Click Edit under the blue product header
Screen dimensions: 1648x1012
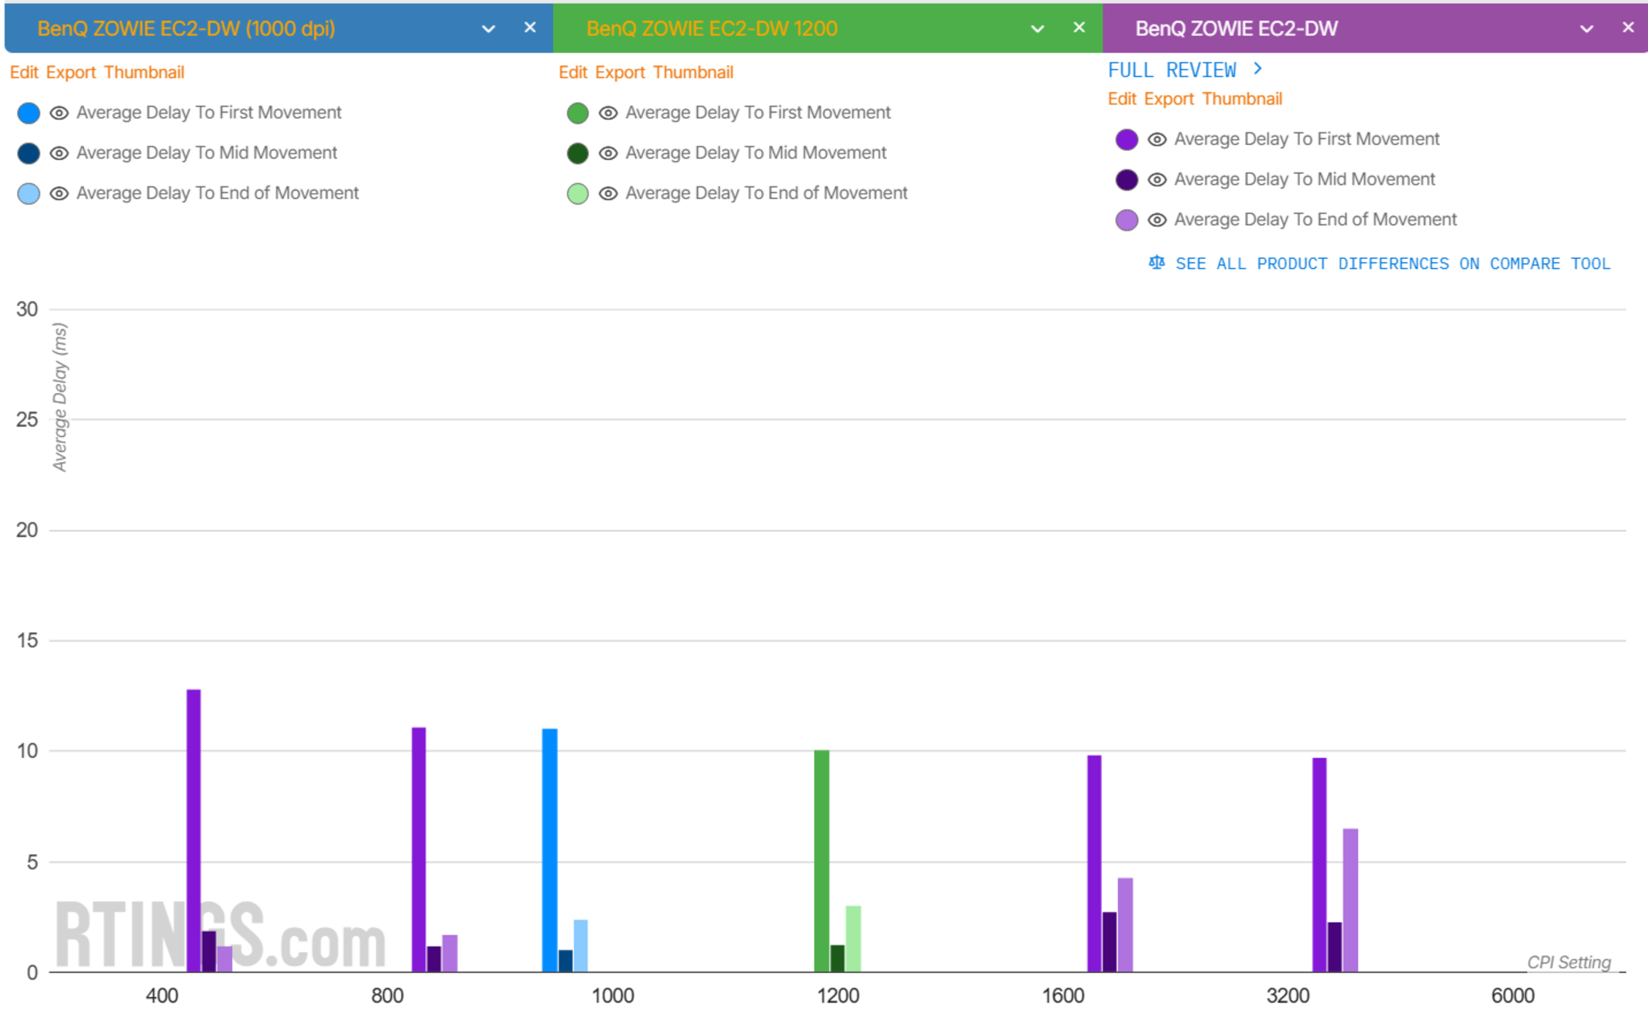point(24,72)
